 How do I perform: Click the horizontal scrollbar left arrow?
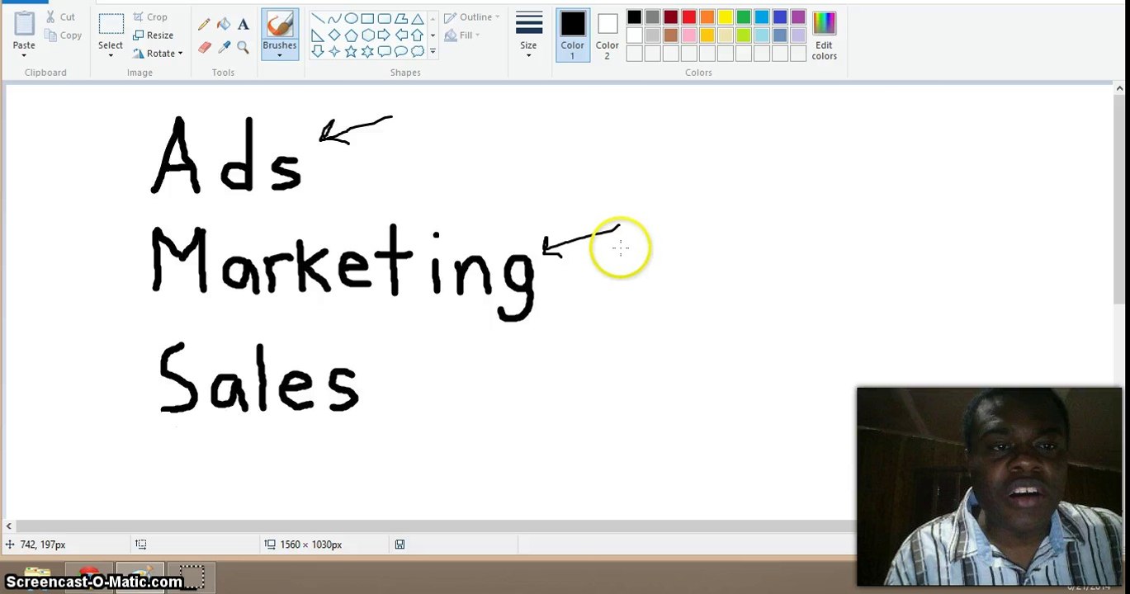pyautogui.click(x=8, y=526)
